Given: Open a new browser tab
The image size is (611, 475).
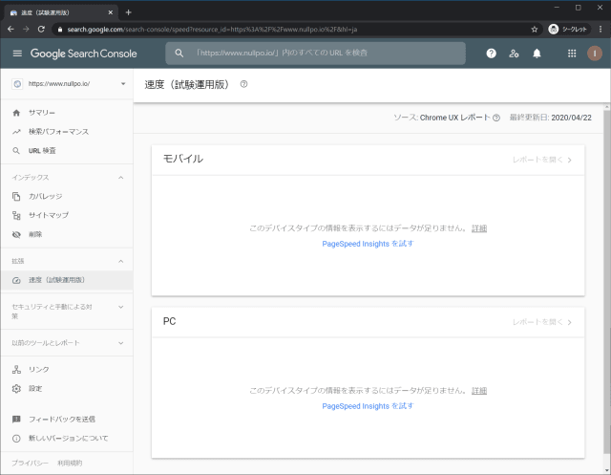Looking at the screenshot, I should pos(128,12).
